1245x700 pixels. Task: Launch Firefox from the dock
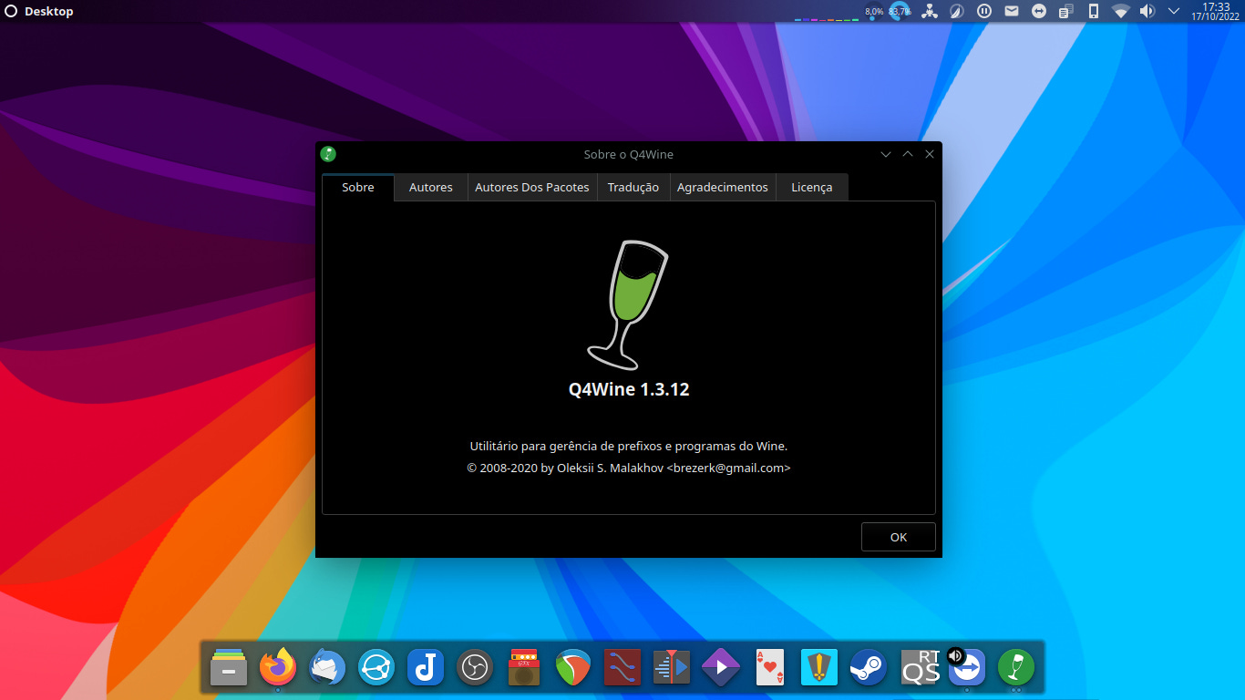(x=278, y=668)
